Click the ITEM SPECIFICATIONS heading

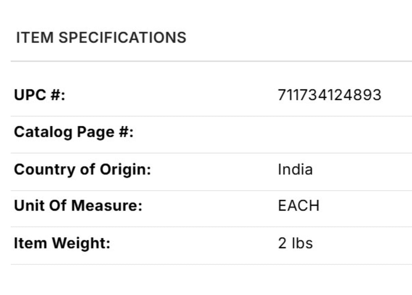tap(101, 38)
